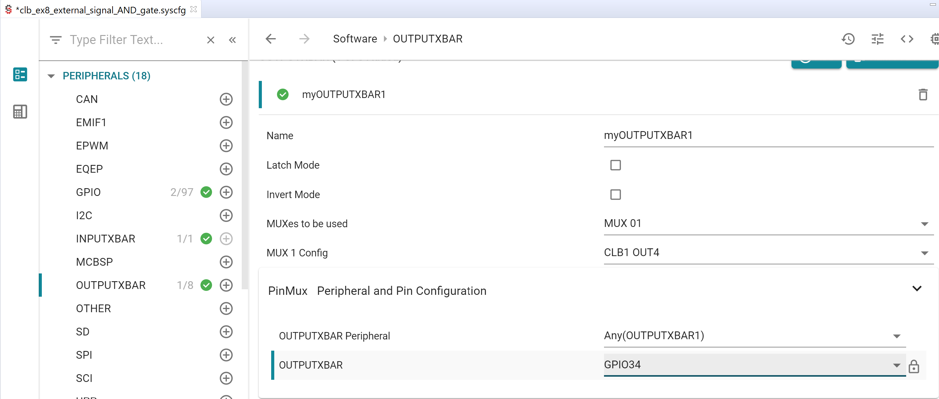Open the revision history icon in the toolbar
This screenshot has height=399, width=939.
click(x=848, y=39)
